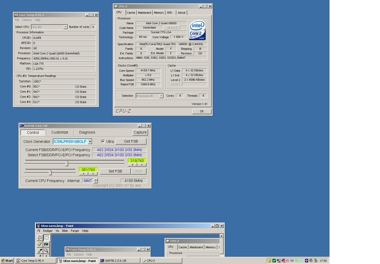This screenshot has height=264, width=380.
Task: Click the Set FSB button
Action: (115, 171)
